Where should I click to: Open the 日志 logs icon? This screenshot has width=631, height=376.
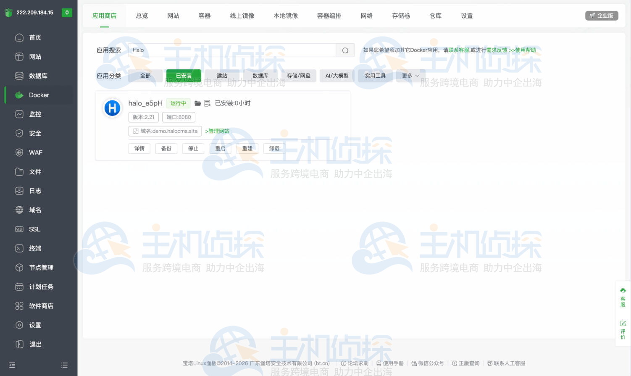tap(19, 191)
